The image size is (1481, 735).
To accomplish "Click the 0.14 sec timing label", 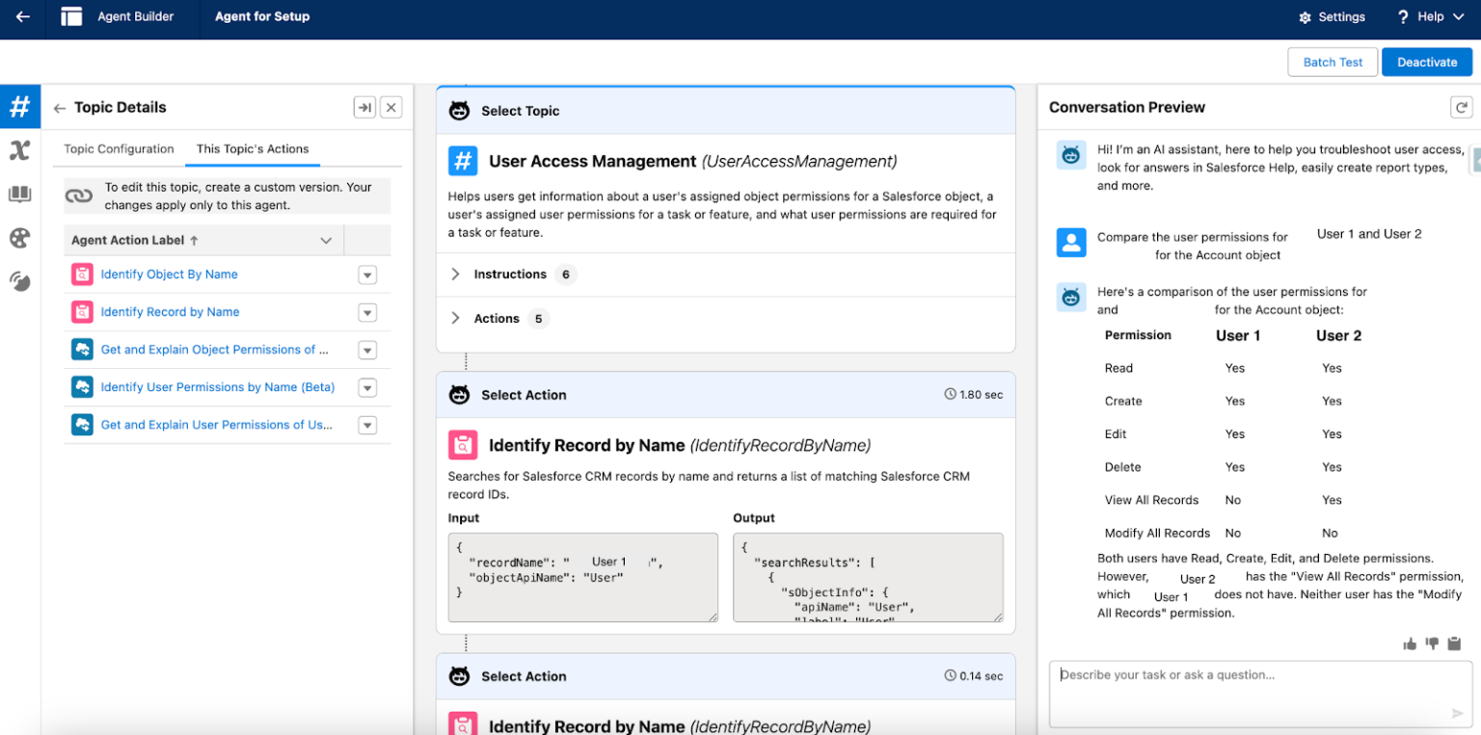I will tap(973, 676).
